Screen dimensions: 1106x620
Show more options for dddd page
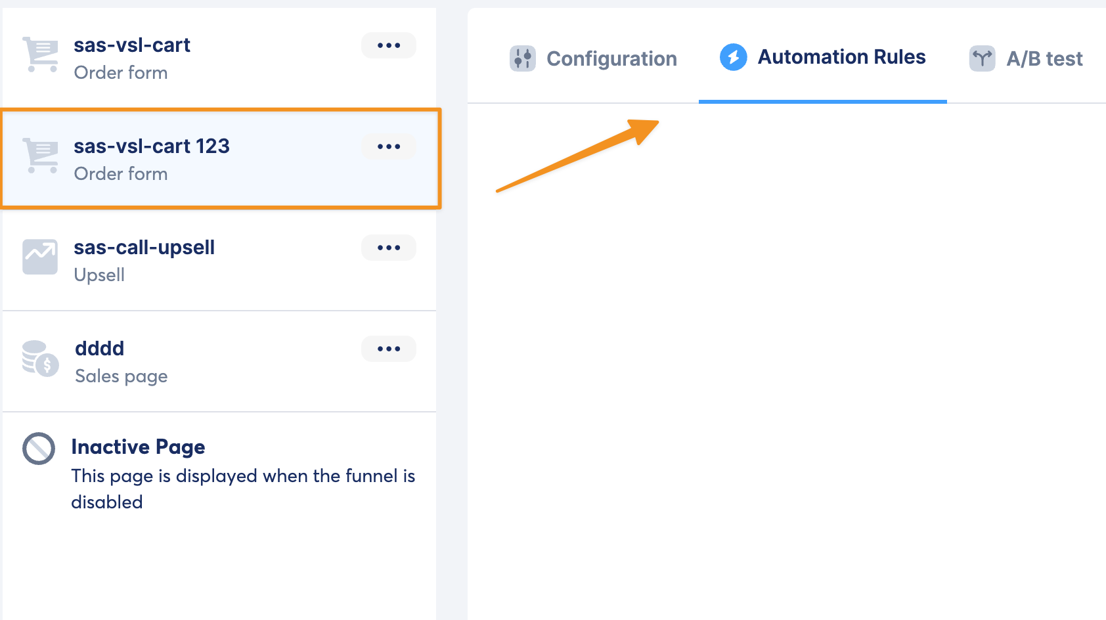pos(389,349)
